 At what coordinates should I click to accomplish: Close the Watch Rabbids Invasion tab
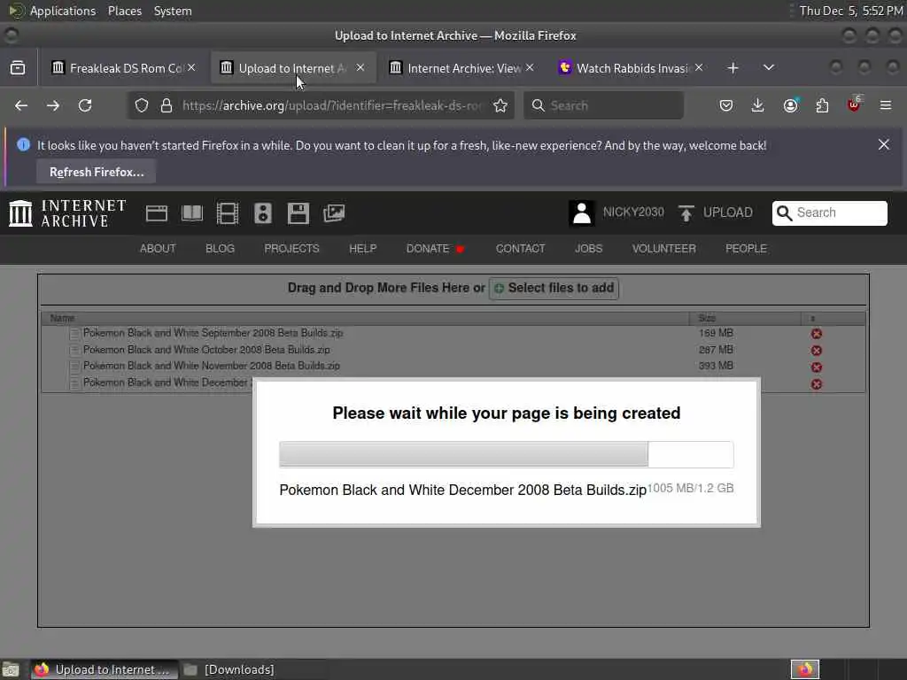(x=699, y=67)
